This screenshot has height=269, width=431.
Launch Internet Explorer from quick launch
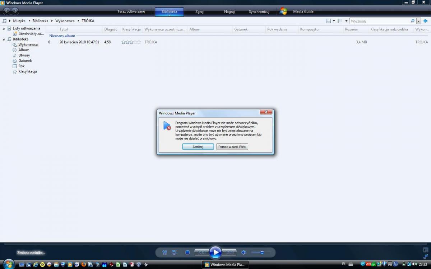[36, 265]
